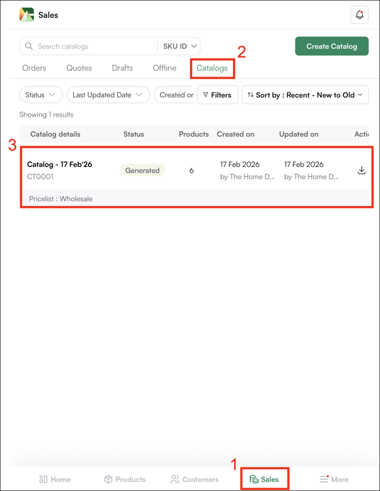The width and height of the screenshot is (380, 491).
Task: Select Sales in bottom navigation
Action: coord(264,479)
